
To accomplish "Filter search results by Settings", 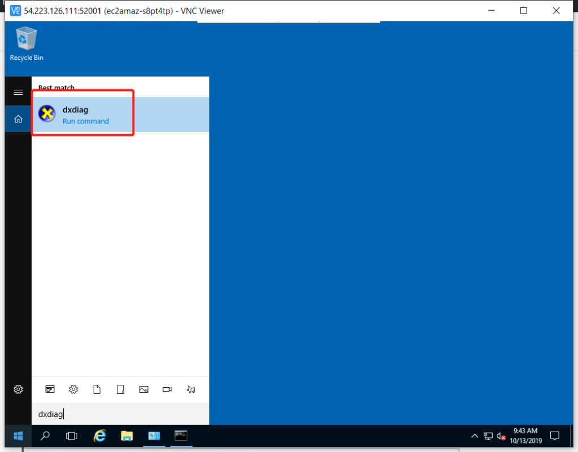I will tap(73, 389).
